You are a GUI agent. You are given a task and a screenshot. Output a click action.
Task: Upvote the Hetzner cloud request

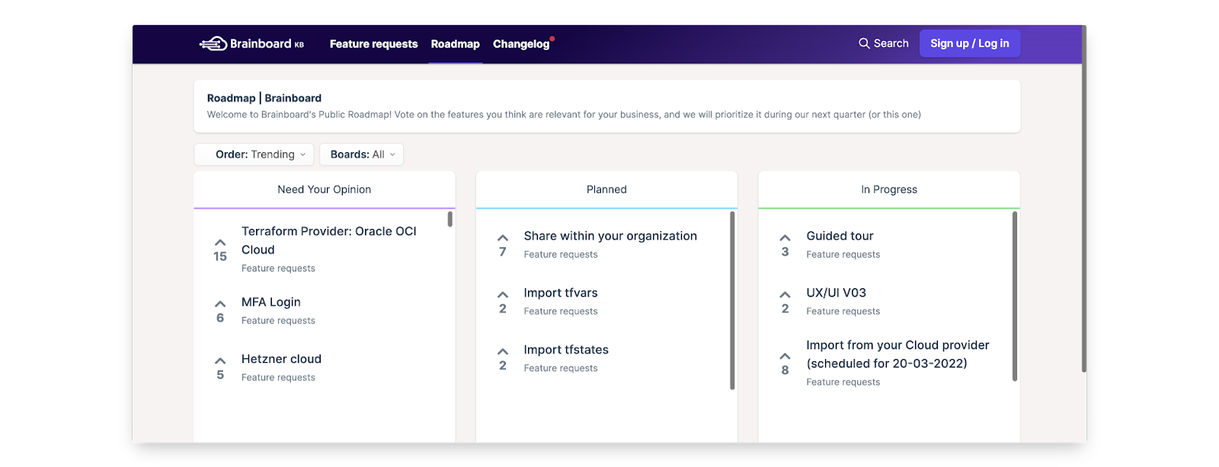pyautogui.click(x=220, y=361)
